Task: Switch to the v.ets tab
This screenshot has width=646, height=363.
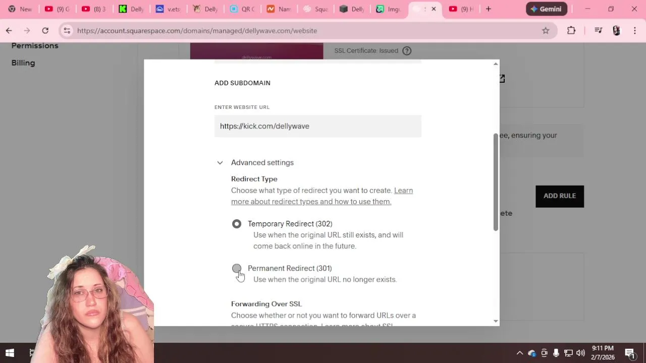Action: coord(168,9)
